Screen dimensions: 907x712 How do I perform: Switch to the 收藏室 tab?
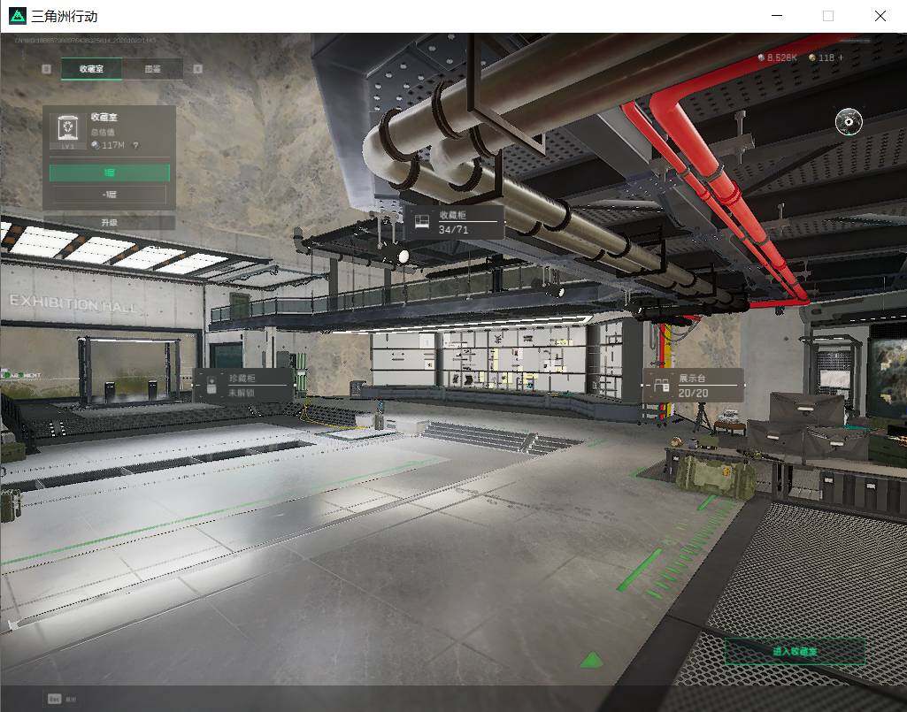(x=91, y=69)
